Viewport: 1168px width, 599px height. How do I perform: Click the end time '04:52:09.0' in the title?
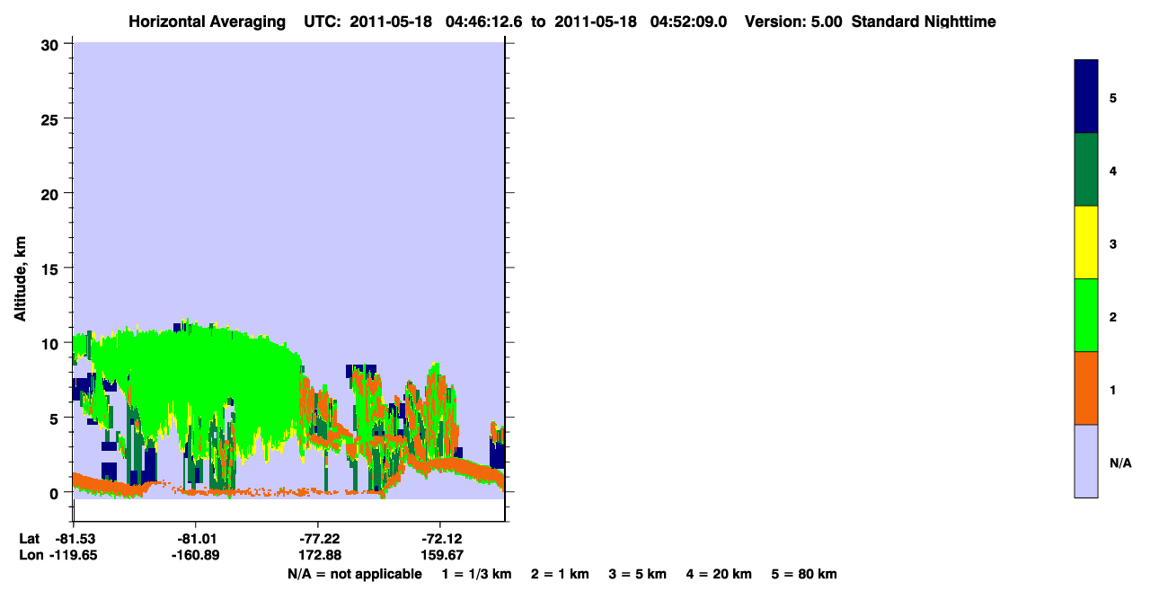[688, 22]
